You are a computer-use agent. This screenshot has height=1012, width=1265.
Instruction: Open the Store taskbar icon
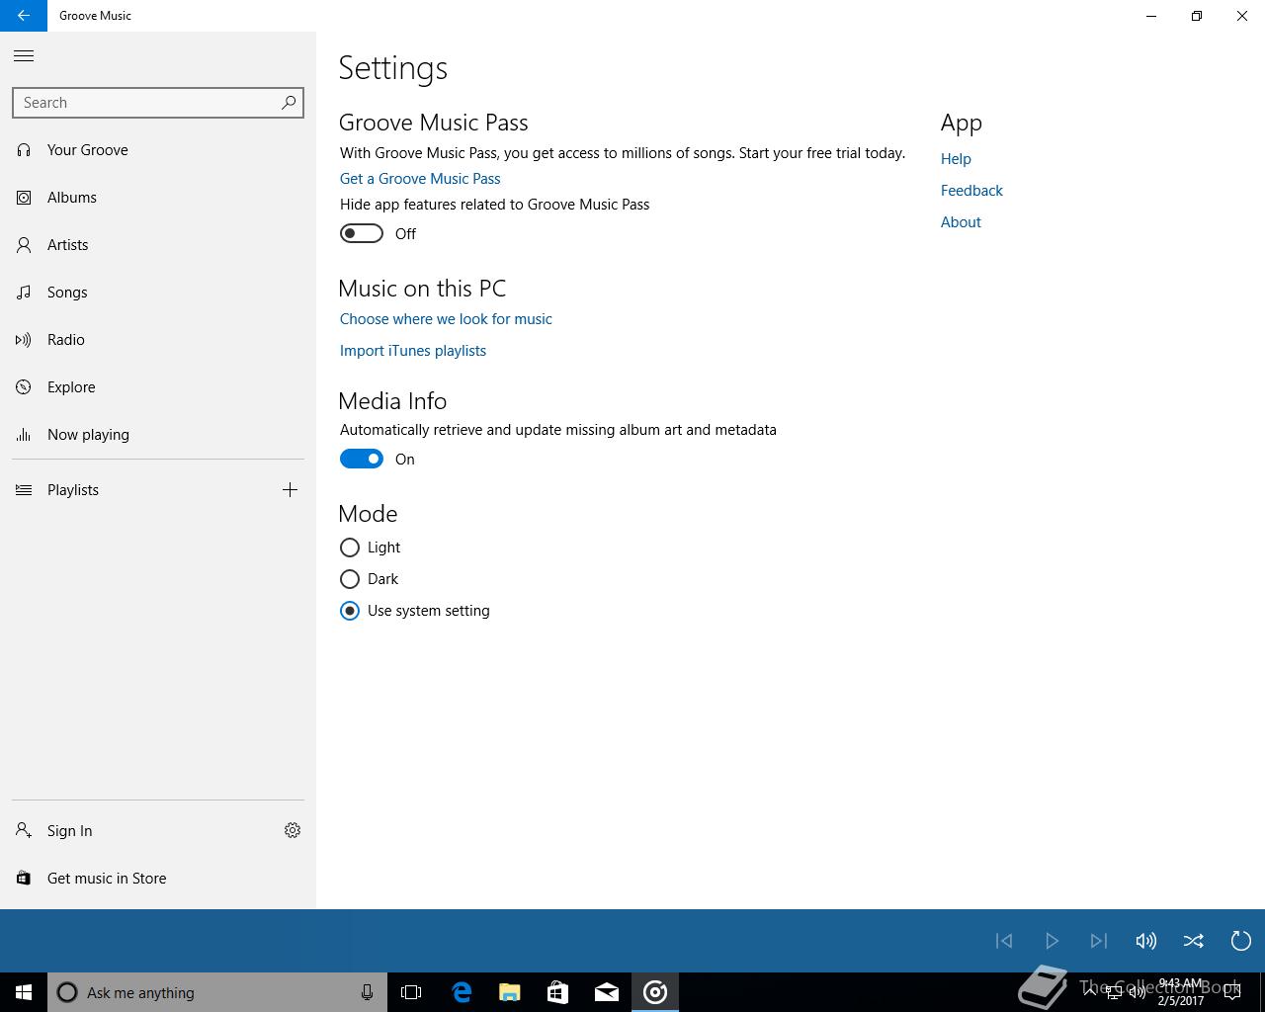tap(558, 992)
